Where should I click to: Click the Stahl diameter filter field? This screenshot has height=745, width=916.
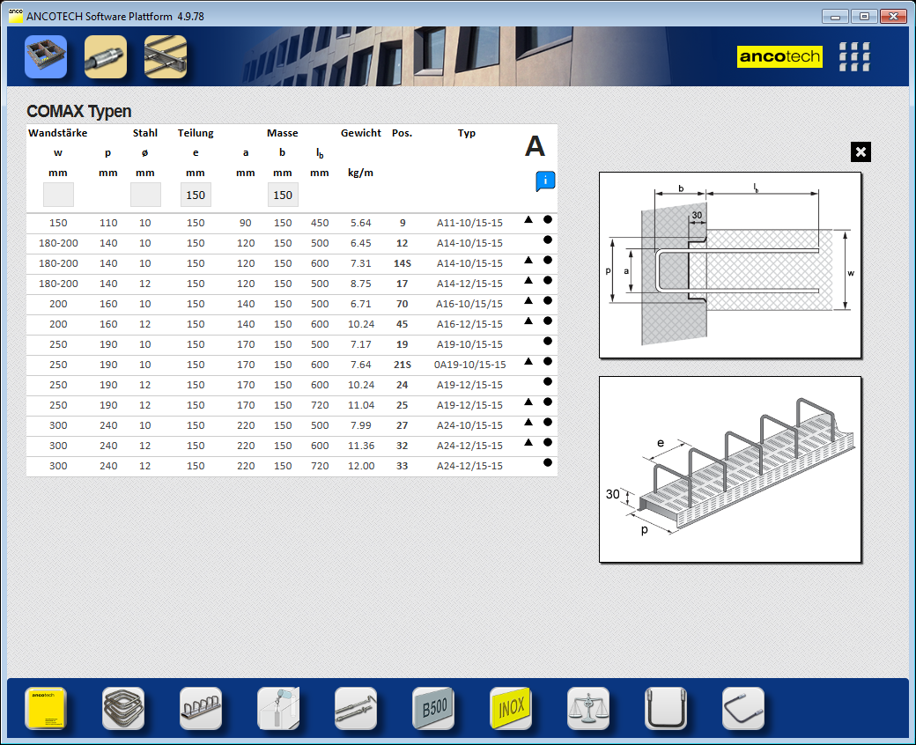(145, 195)
